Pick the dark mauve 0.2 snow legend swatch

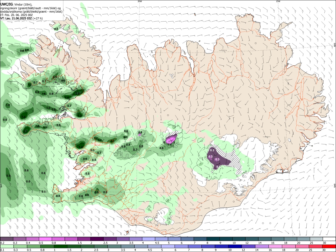[x=7, y=239]
